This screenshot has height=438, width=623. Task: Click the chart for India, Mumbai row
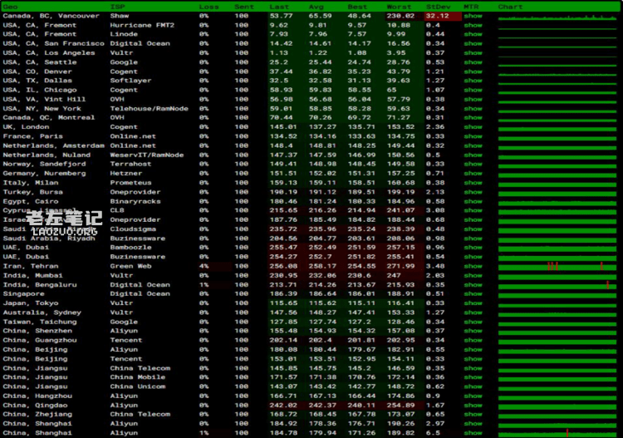coord(557,275)
